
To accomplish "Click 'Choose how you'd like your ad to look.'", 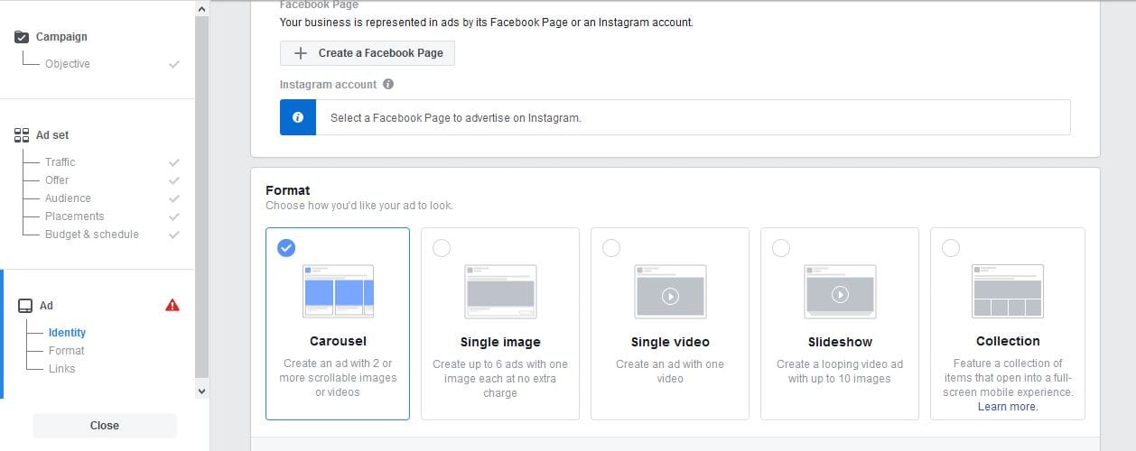I will point(359,206).
